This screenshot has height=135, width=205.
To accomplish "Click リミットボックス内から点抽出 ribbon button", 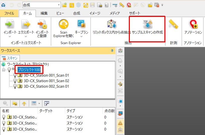I will point(111,27).
